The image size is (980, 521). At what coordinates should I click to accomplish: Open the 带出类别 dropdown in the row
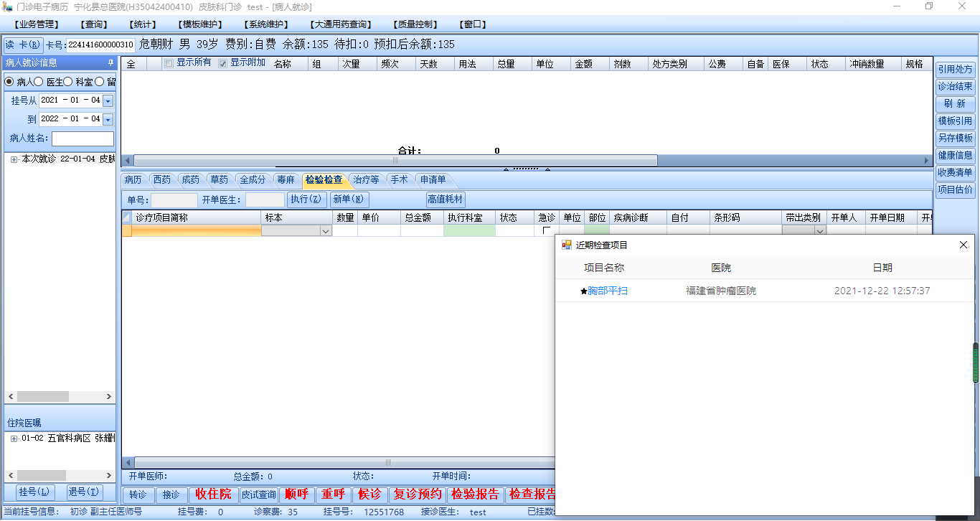coord(819,231)
